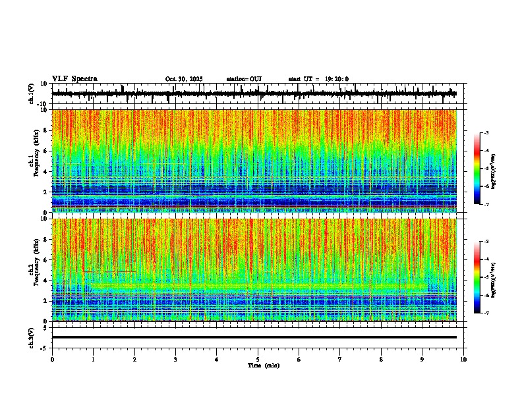522x403 pixels.
Task: Click the date 'Oct. 30, 2025'
Action: 184,79
